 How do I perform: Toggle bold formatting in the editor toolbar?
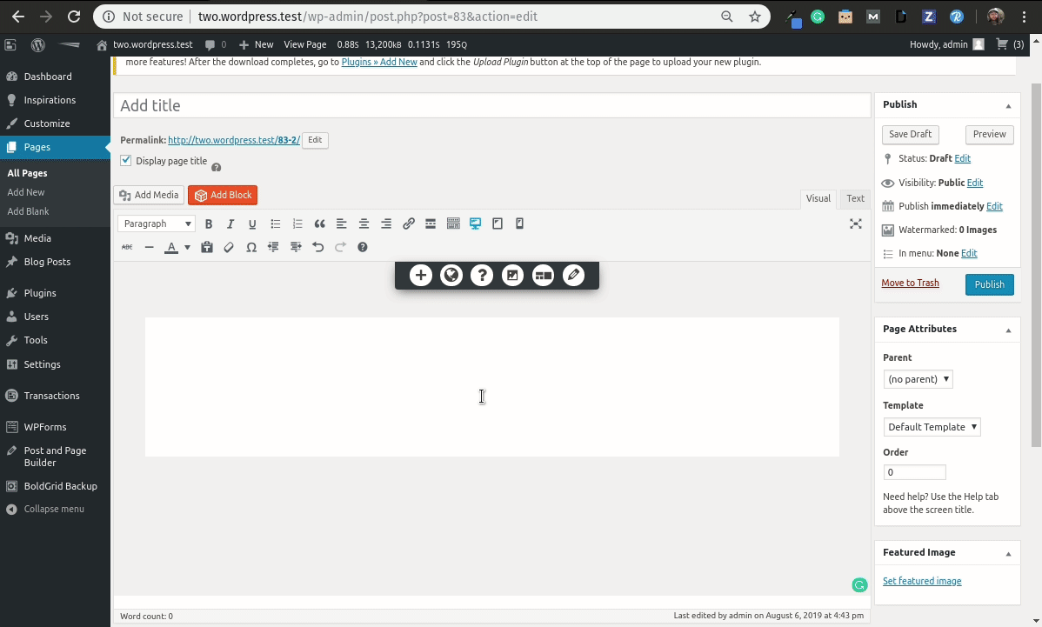point(209,224)
